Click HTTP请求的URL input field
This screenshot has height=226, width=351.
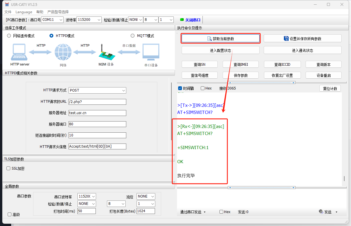97,102
